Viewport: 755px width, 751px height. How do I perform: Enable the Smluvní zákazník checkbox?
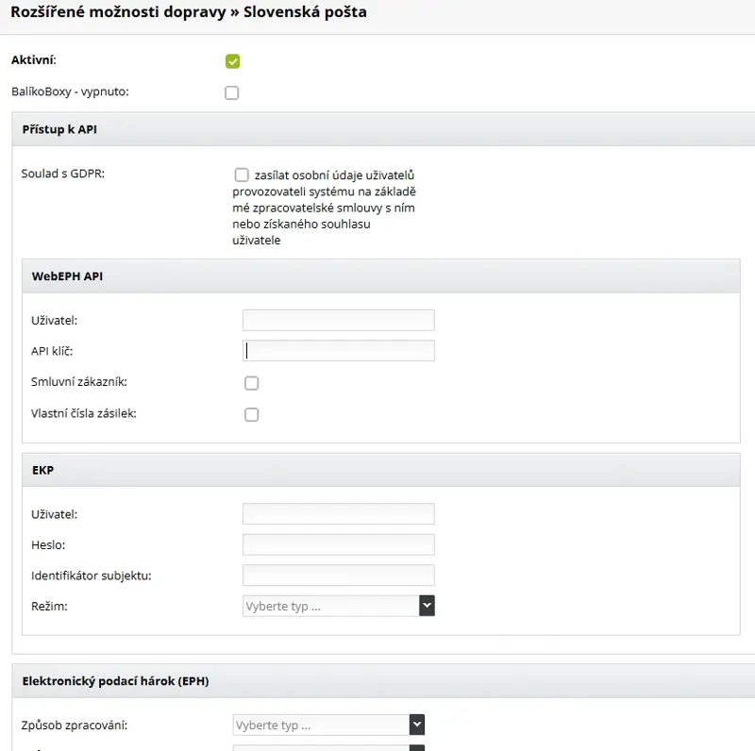(x=251, y=383)
